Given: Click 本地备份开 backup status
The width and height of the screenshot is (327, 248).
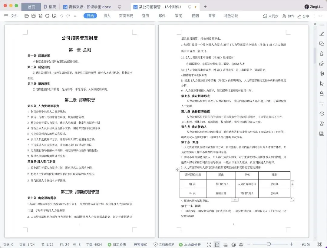Looking at the screenshot, I should [190, 244].
